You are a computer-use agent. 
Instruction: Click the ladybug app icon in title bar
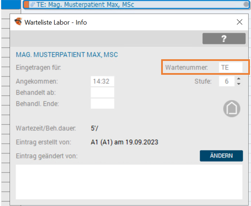click(x=18, y=22)
